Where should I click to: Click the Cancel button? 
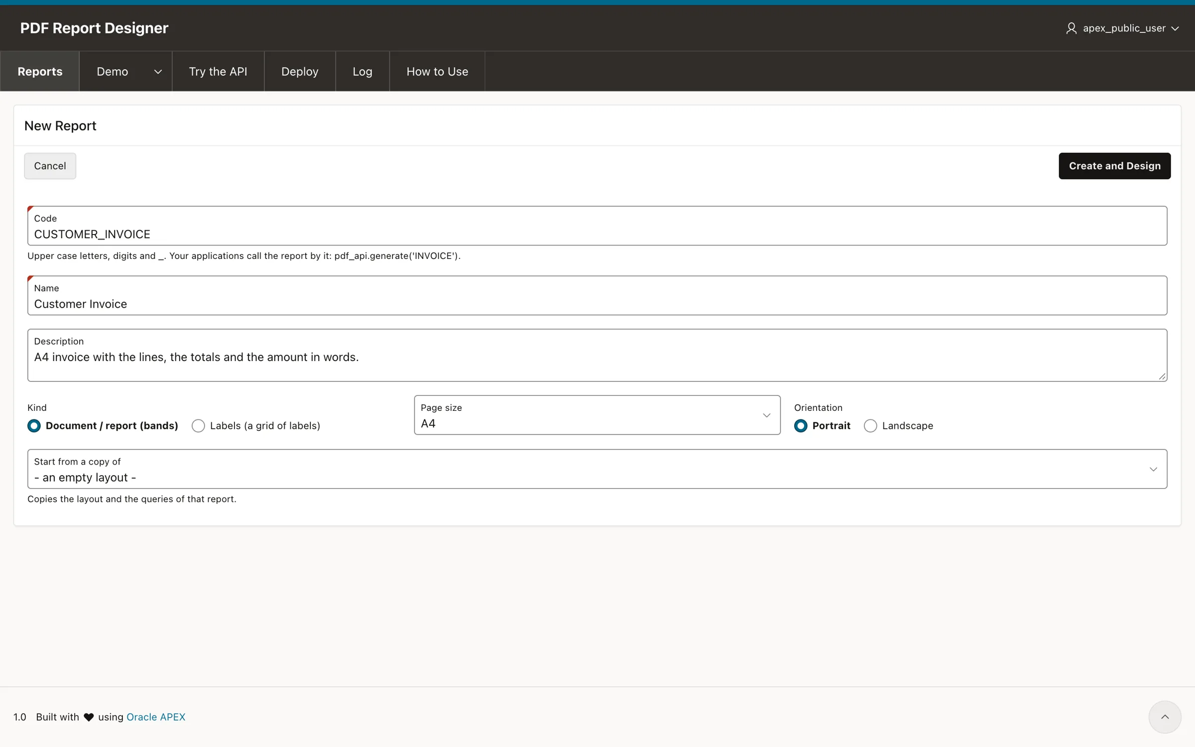[50, 166]
